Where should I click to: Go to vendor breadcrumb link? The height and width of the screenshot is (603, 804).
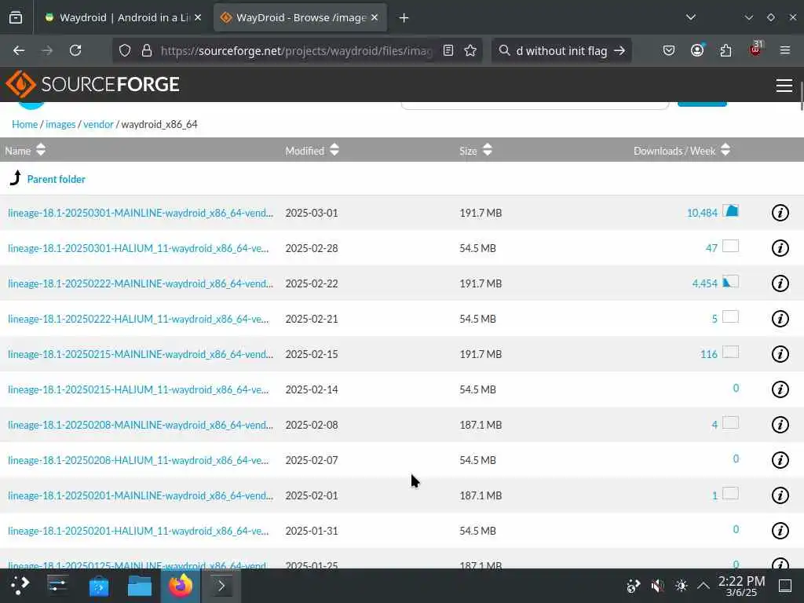click(98, 124)
